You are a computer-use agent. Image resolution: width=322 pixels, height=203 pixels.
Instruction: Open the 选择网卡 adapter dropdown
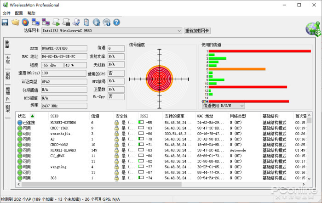point(112,31)
